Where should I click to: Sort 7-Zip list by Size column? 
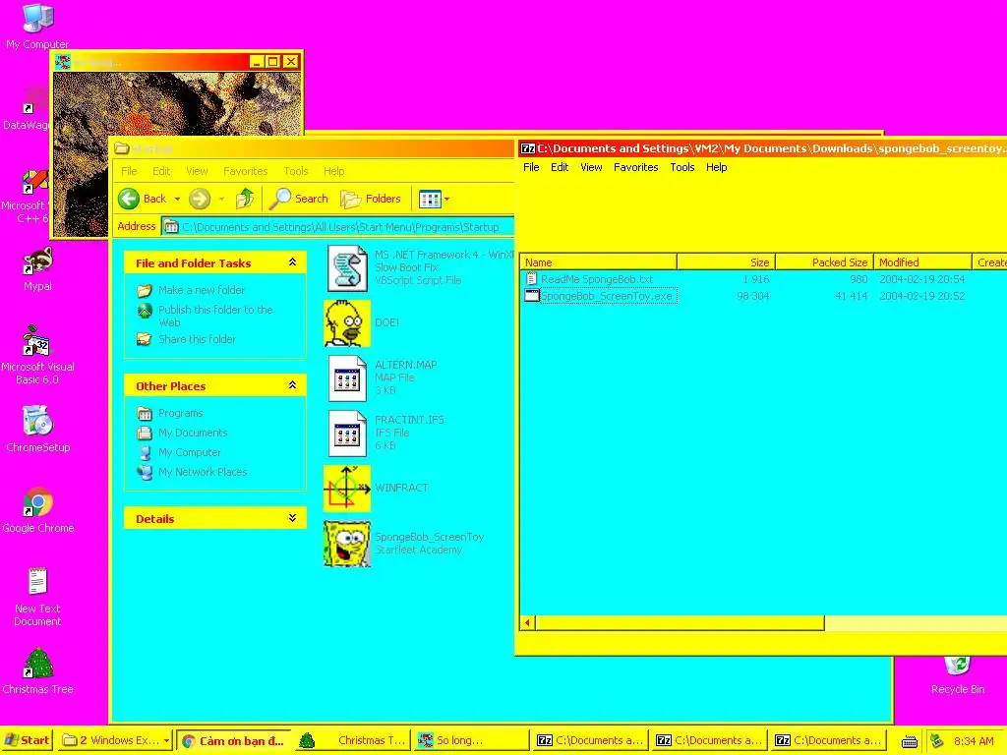pyautogui.click(x=727, y=261)
